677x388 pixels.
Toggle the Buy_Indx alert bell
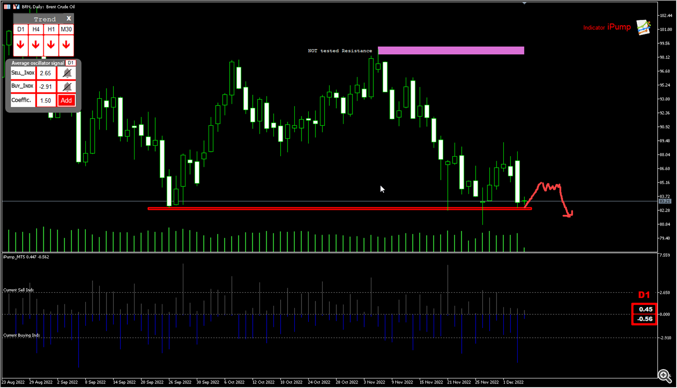[67, 87]
